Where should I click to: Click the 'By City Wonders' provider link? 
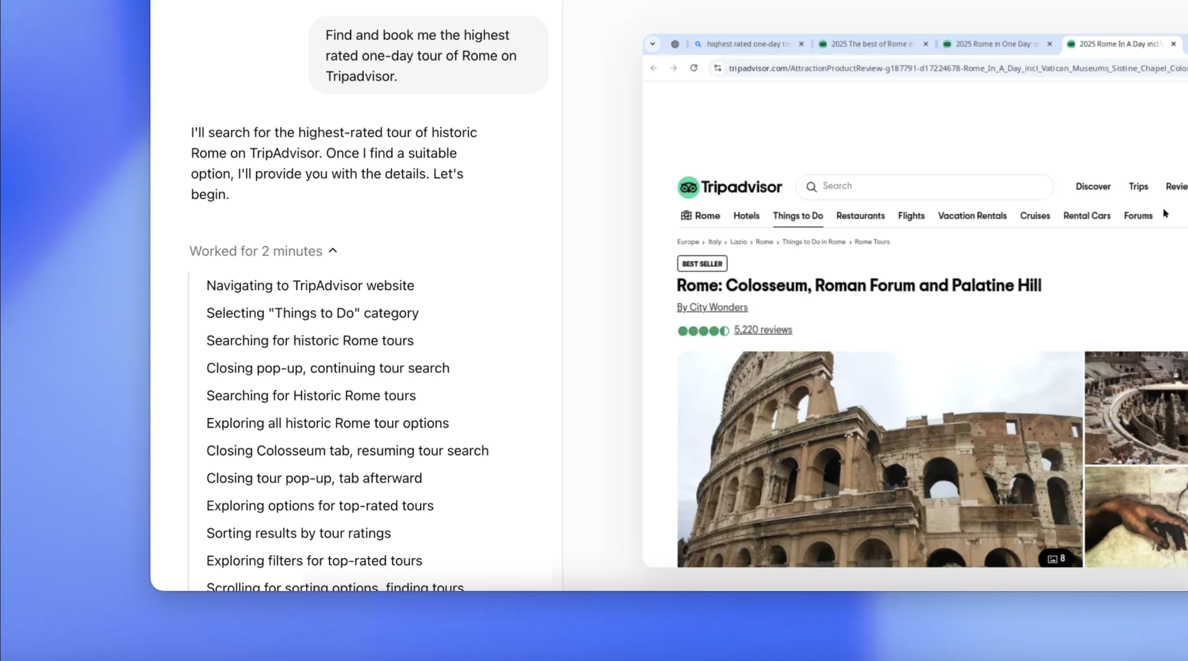pyautogui.click(x=712, y=307)
